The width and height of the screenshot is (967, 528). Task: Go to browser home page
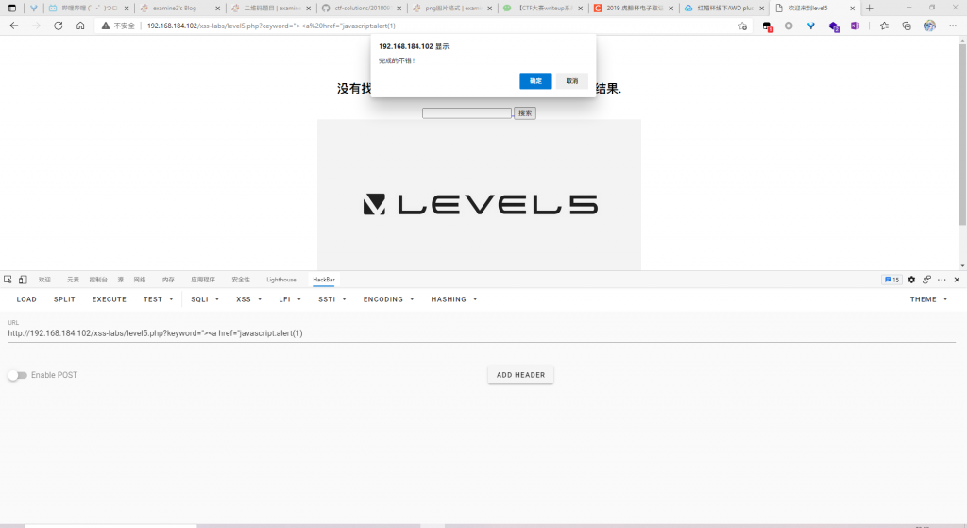(80, 26)
